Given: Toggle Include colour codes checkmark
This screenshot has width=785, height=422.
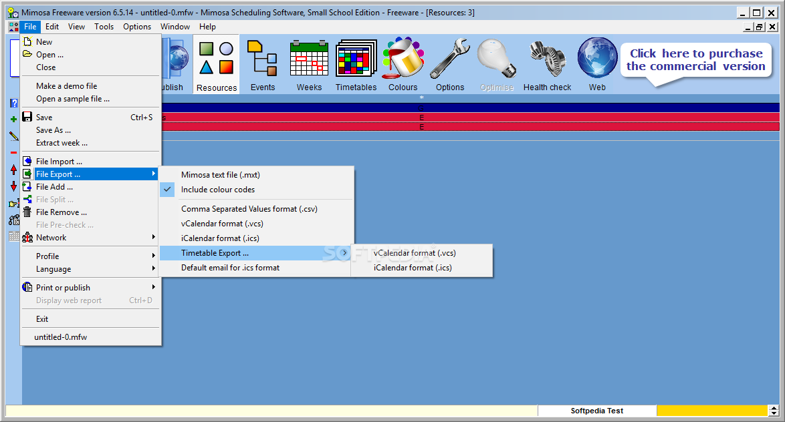Looking at the screenshot, I should click(167, 190).
